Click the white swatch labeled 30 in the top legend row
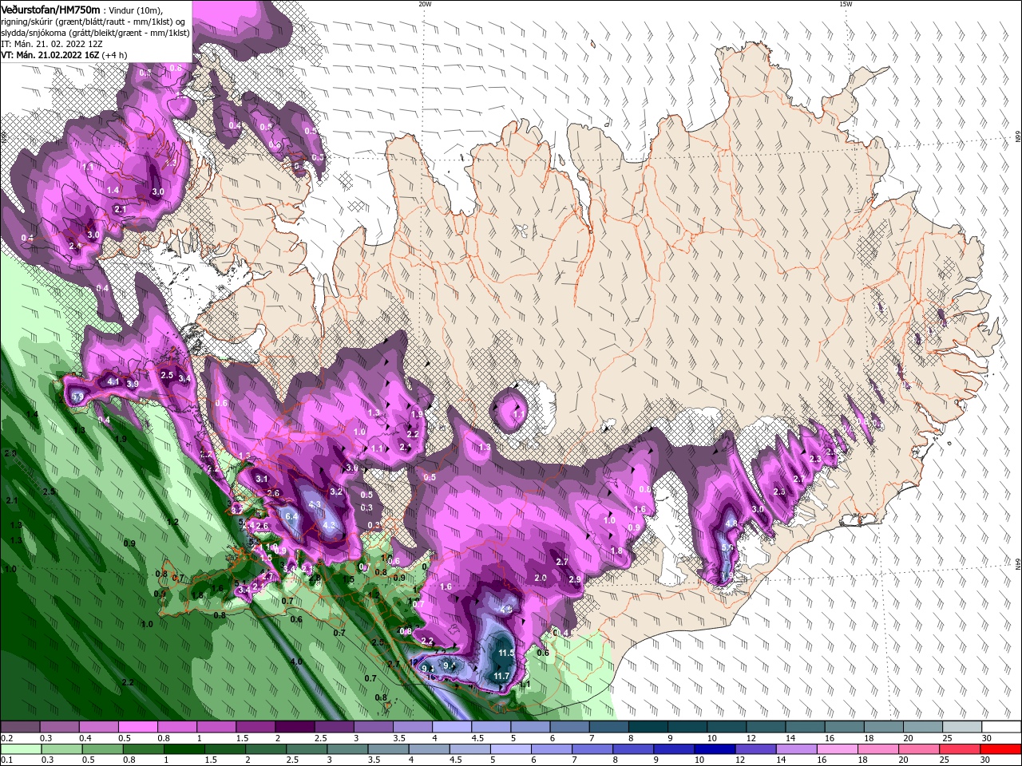 [x=1002, y=727]
